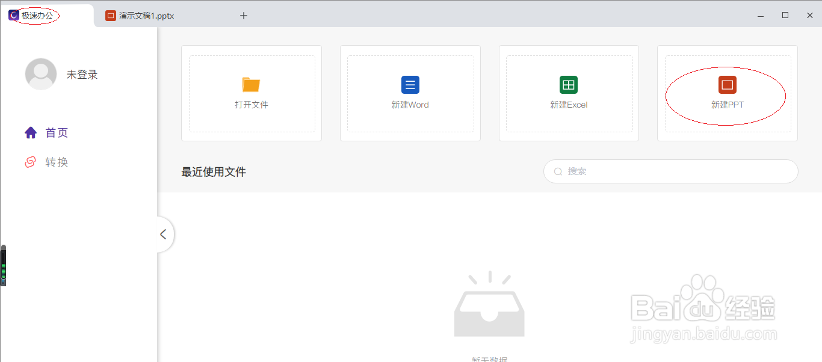Click the 极速办公 logo on the first tab
The width and height of the screenshot is (822, 362).
[x=14, y=15]
